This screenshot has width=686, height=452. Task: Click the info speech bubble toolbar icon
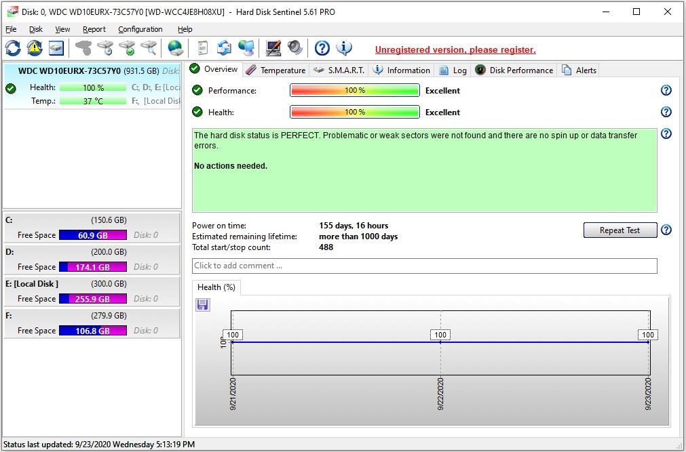(344, 48)
